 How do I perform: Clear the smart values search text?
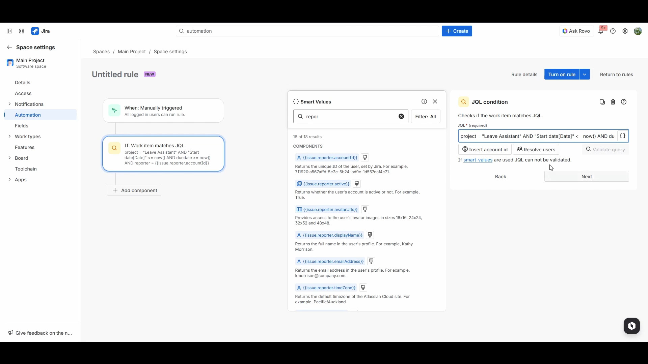(401, 116)
